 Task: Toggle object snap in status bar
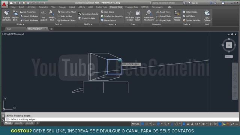pyautogui.click(x=177, y=124)
